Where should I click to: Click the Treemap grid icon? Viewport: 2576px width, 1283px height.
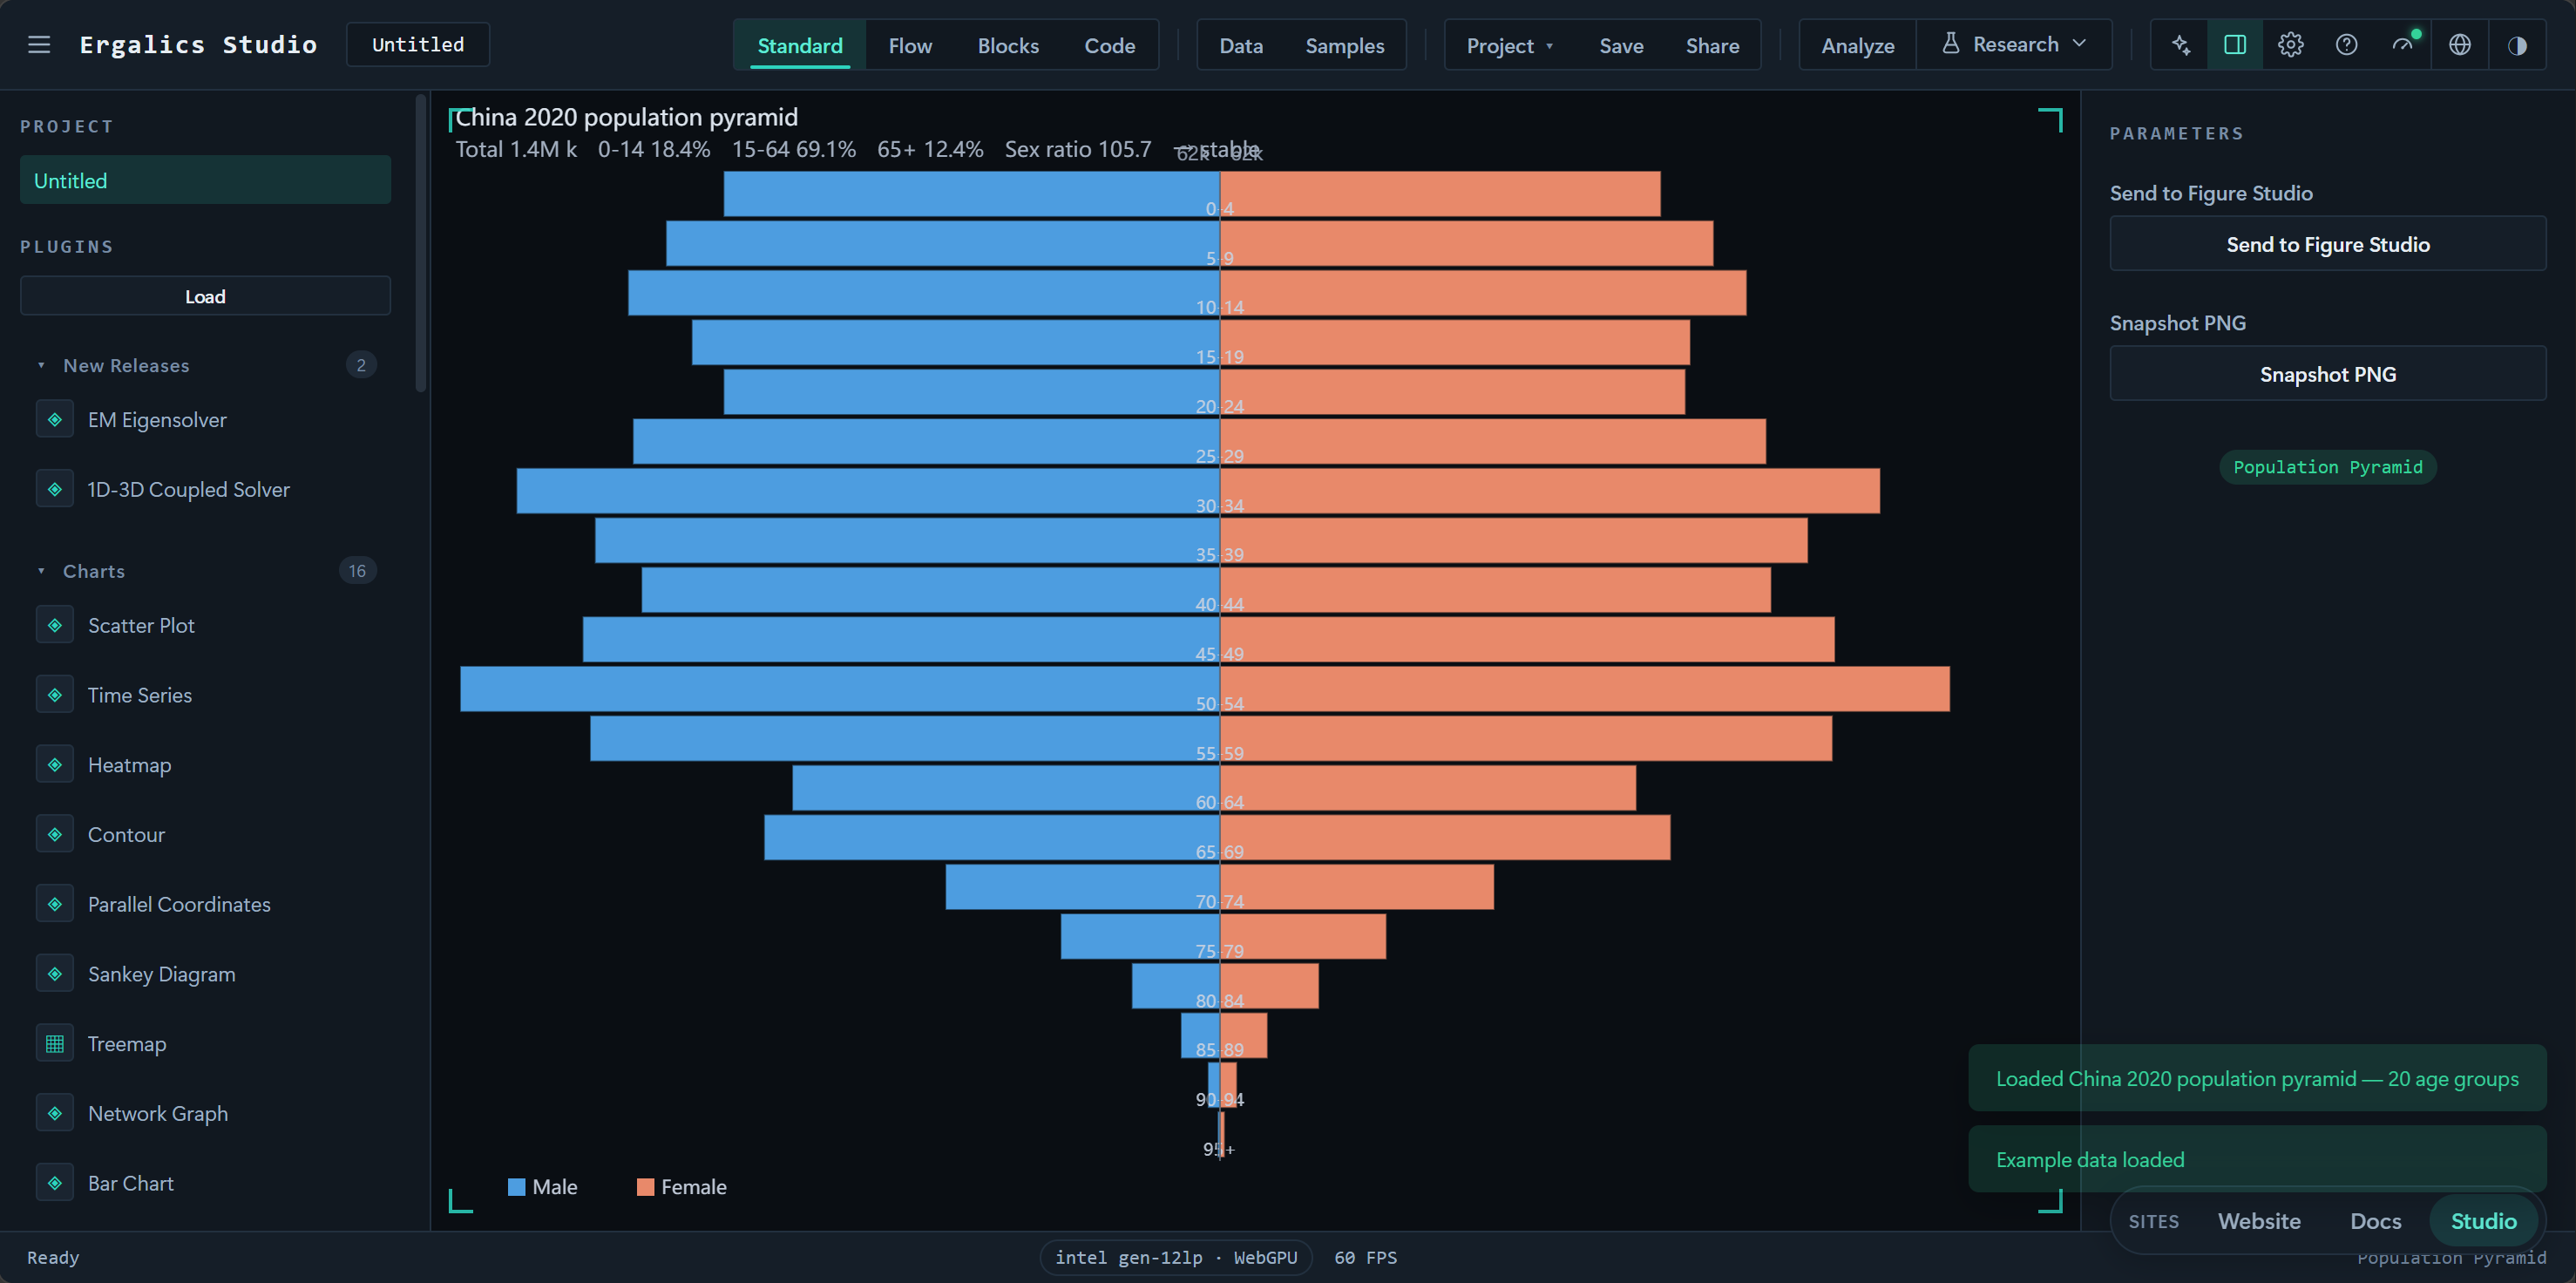(x=55, y=1044)
